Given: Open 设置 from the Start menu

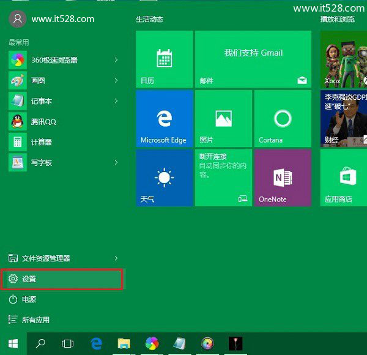Looking at the screenshot, I should coord(64,279).
